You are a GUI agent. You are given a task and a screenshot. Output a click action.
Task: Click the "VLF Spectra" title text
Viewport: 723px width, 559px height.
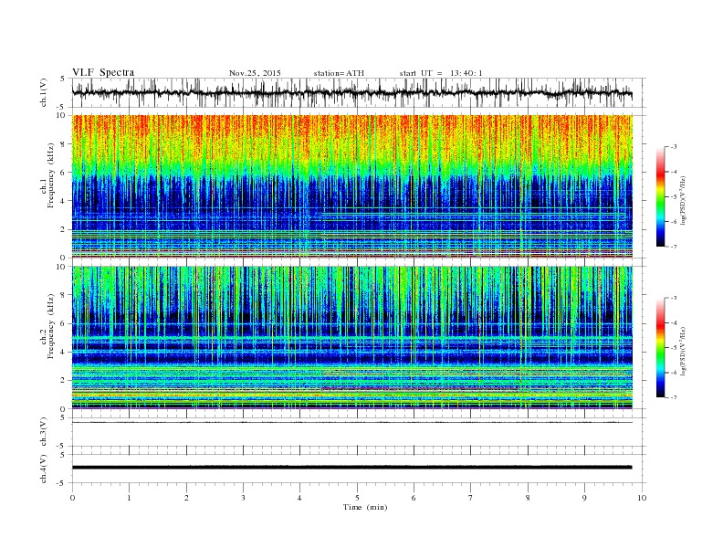click(x=103, y=72)
